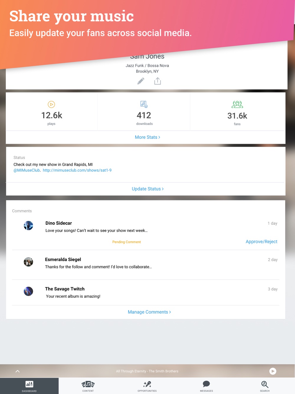Open Manage Comments
295x394 pixels.
pyautogui.click(x=149, y=312)
